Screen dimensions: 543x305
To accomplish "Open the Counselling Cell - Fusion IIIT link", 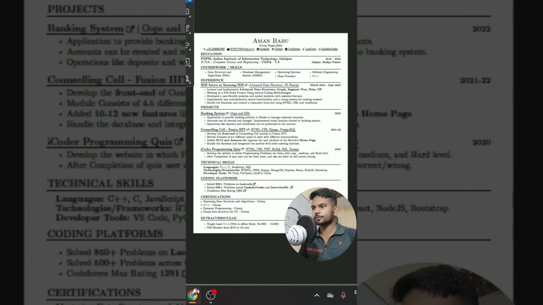I will (223, 130).
